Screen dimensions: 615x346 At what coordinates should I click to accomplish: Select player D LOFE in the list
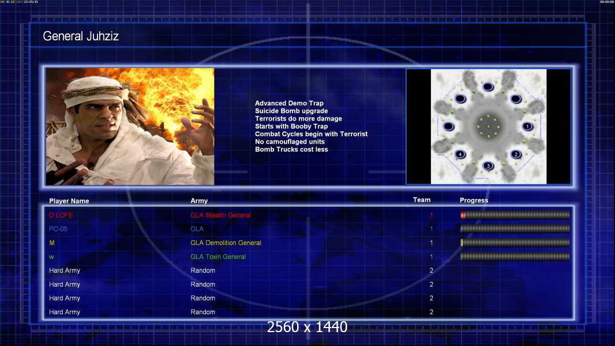point(61,215)
